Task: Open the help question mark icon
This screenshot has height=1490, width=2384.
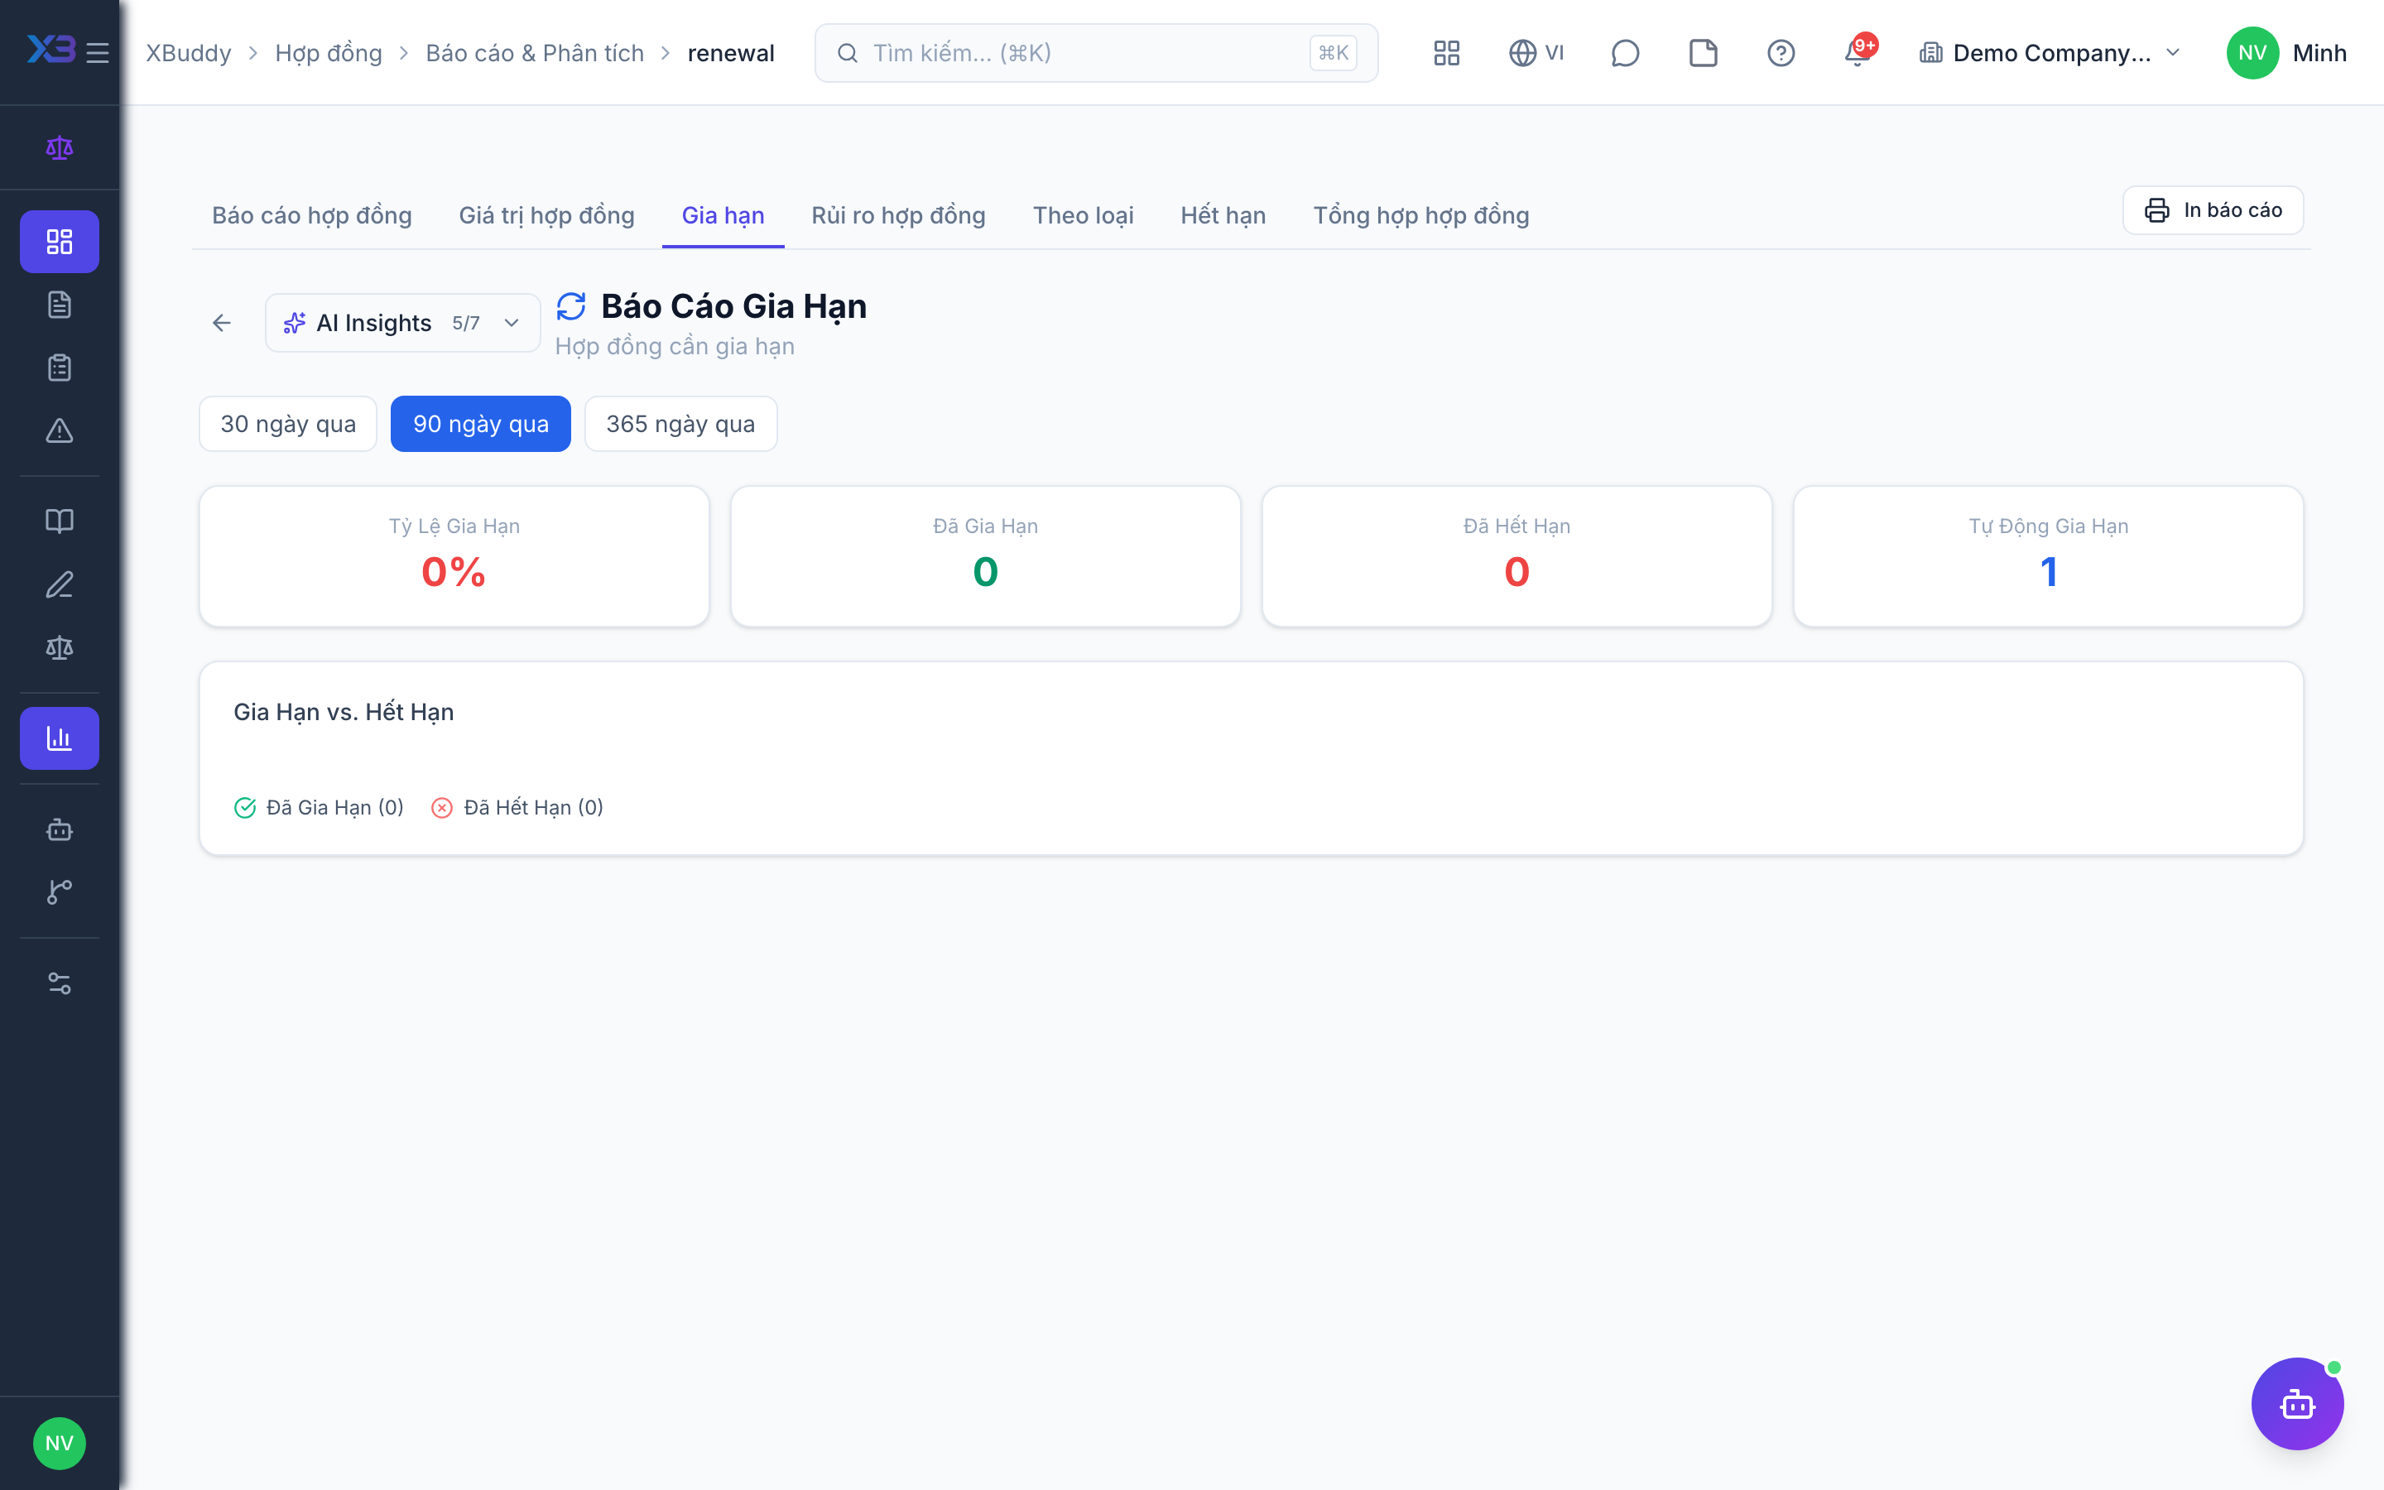Action: [1780, 52]
